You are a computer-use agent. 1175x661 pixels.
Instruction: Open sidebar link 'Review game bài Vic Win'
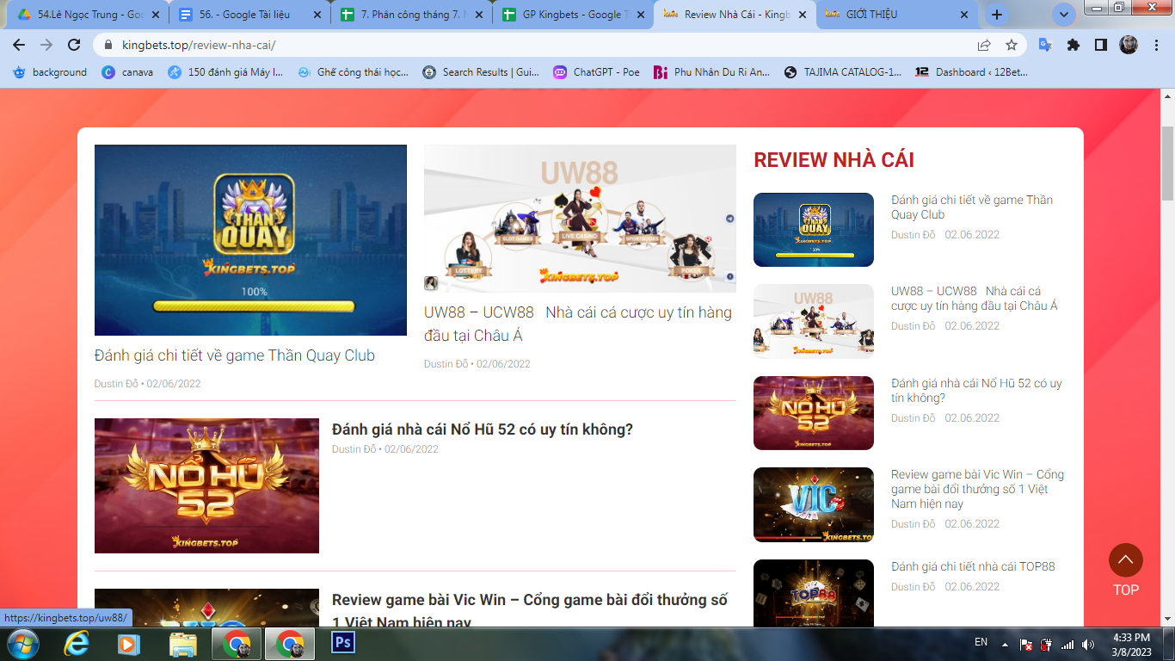pyautogui.click(x=977, y=489)
